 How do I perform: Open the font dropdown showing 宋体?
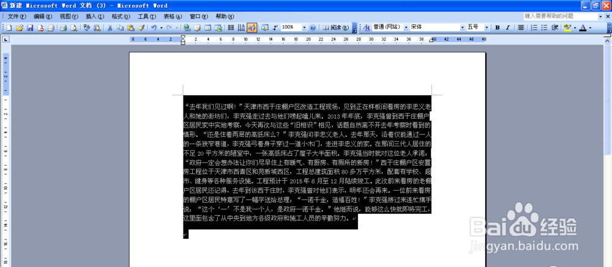[463, 27]
